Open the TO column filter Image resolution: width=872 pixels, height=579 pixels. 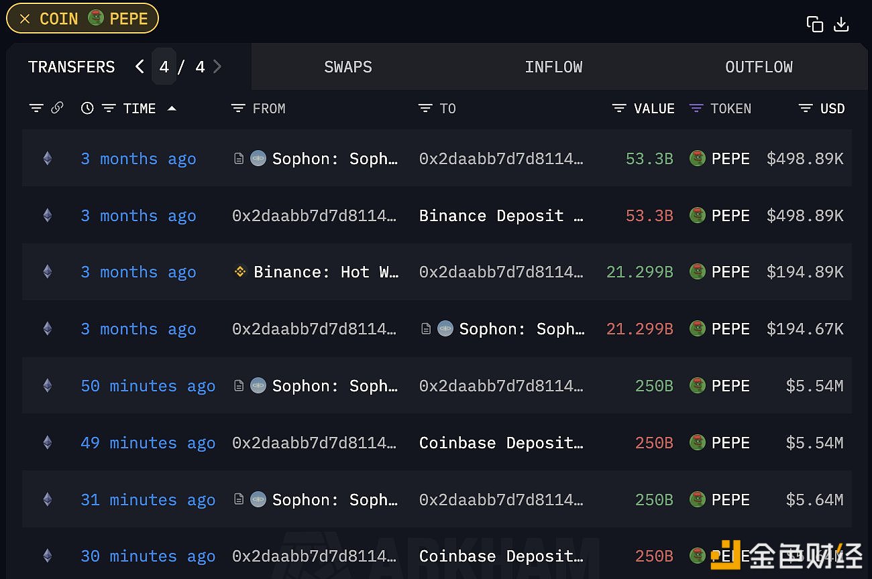tap(425, 108)
